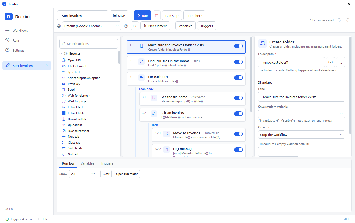The image size is (355, 223).
Task: Click Select dropdown option action
Action: [84, 78]
